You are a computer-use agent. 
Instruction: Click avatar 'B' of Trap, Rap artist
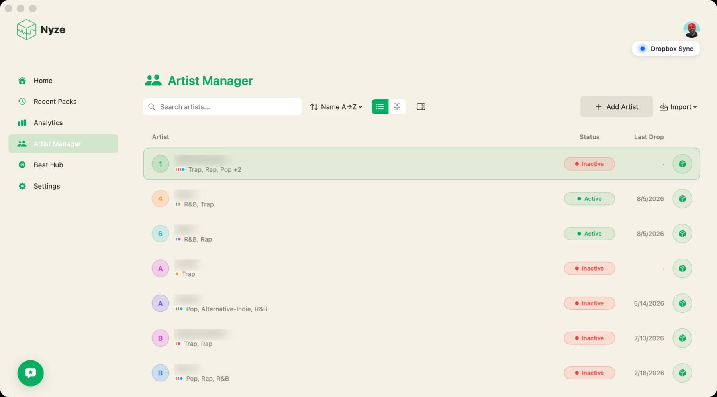(x=161, y=338)
